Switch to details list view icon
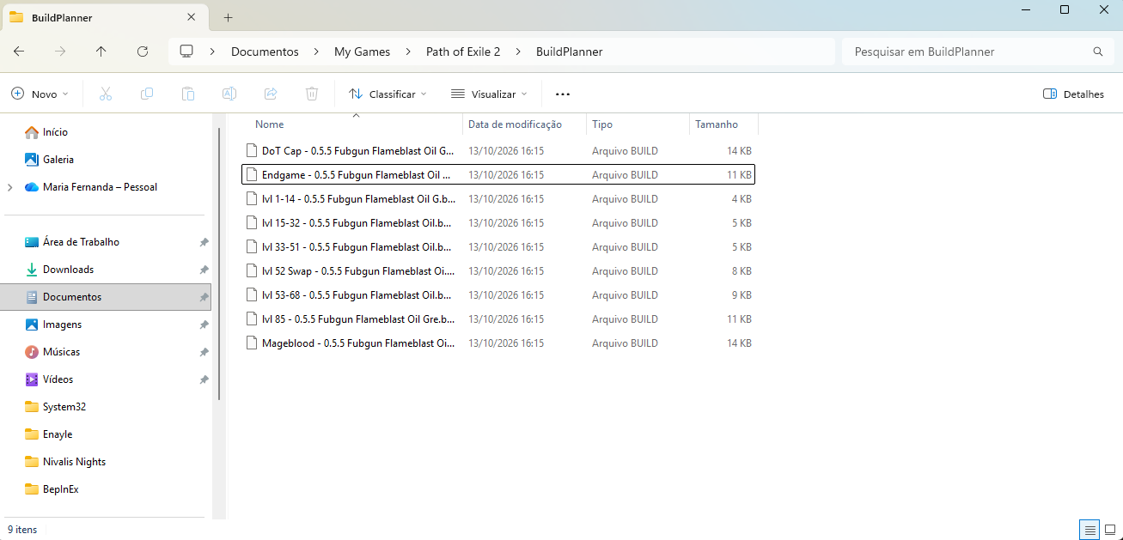Screen dimensions: 1123x540 click(x=1089, y=529)
